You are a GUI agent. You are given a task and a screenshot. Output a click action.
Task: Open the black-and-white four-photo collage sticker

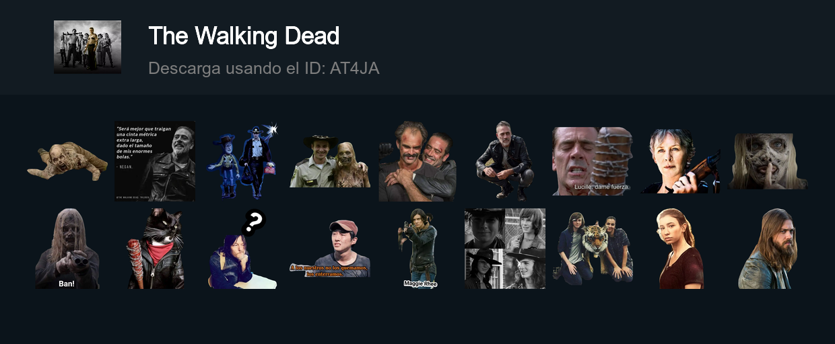tap(505, 249)
